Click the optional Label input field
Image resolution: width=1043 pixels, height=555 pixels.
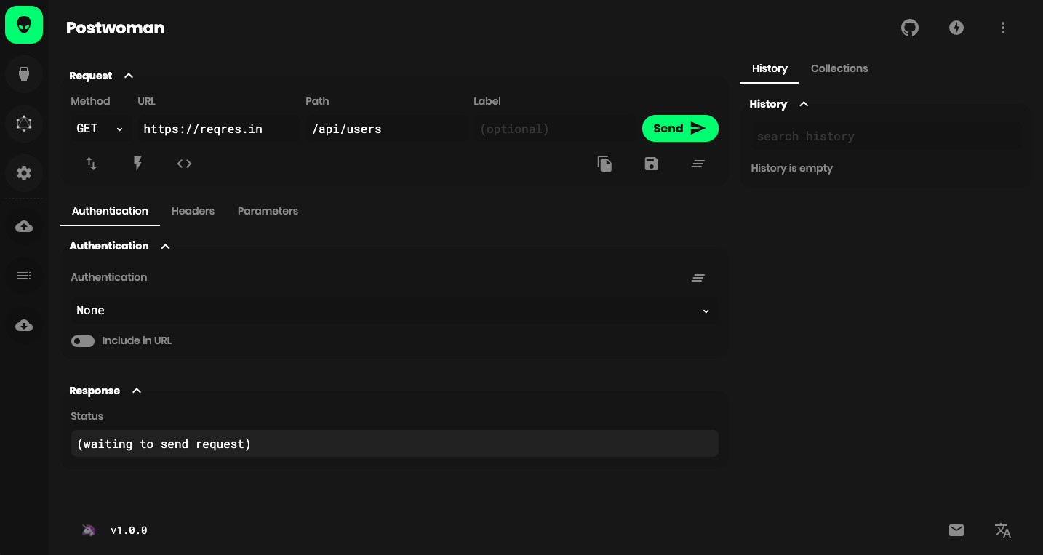pos(554,129)
